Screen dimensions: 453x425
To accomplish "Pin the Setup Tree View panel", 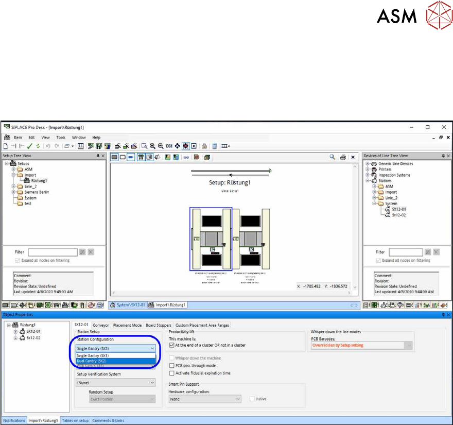I will coord(98,156).
